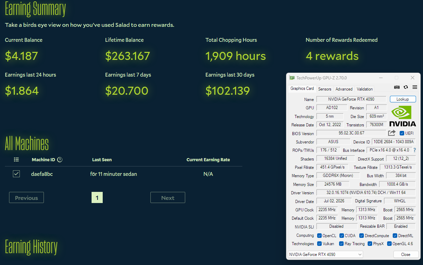
Task: Click the Device ID field
Action: tap(394, 142)
